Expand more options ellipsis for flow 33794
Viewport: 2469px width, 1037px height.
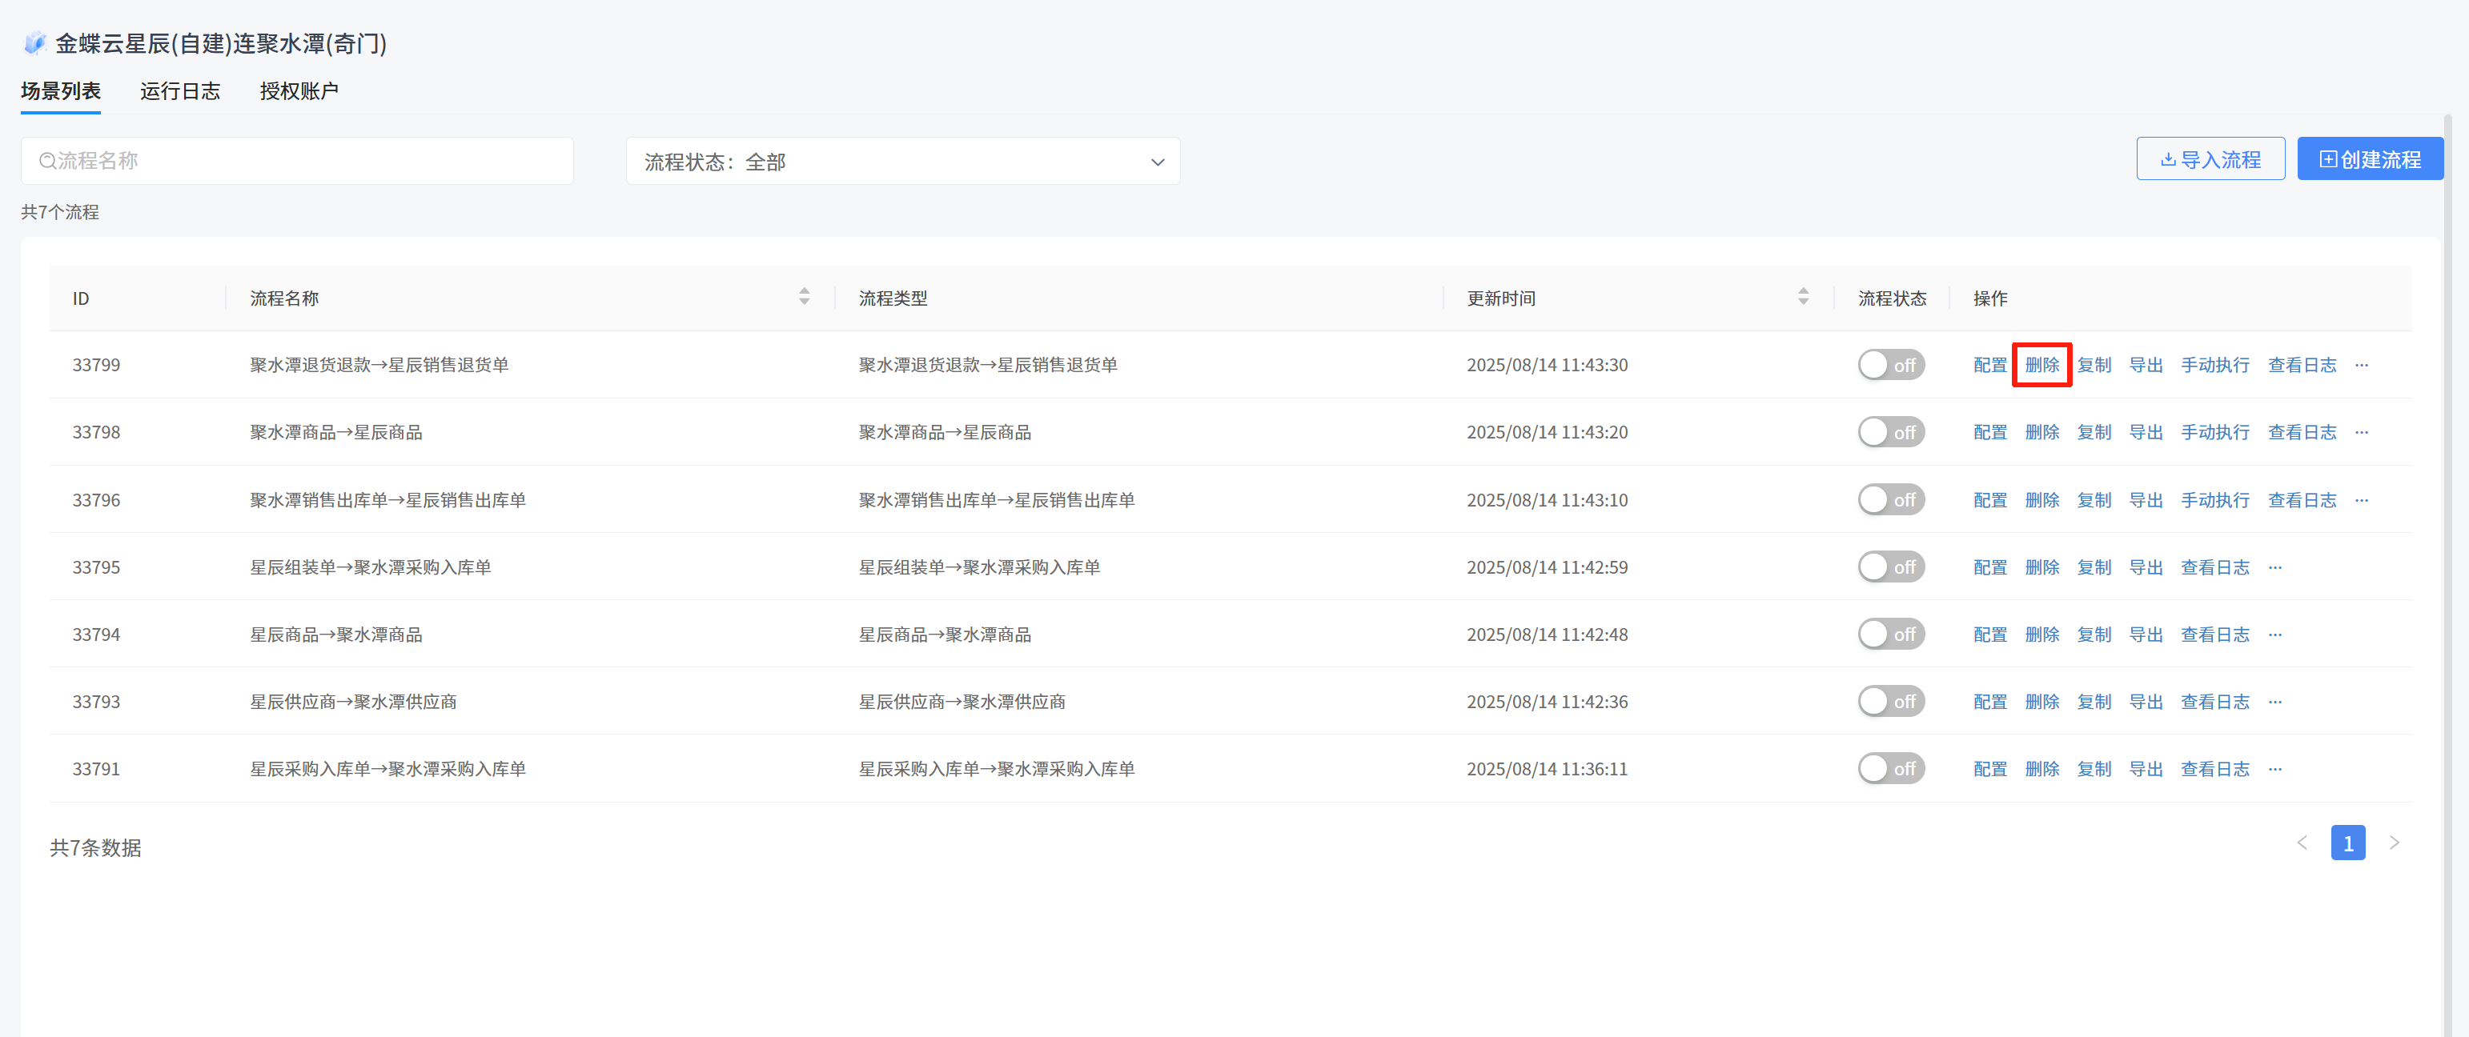(2274, 634)
